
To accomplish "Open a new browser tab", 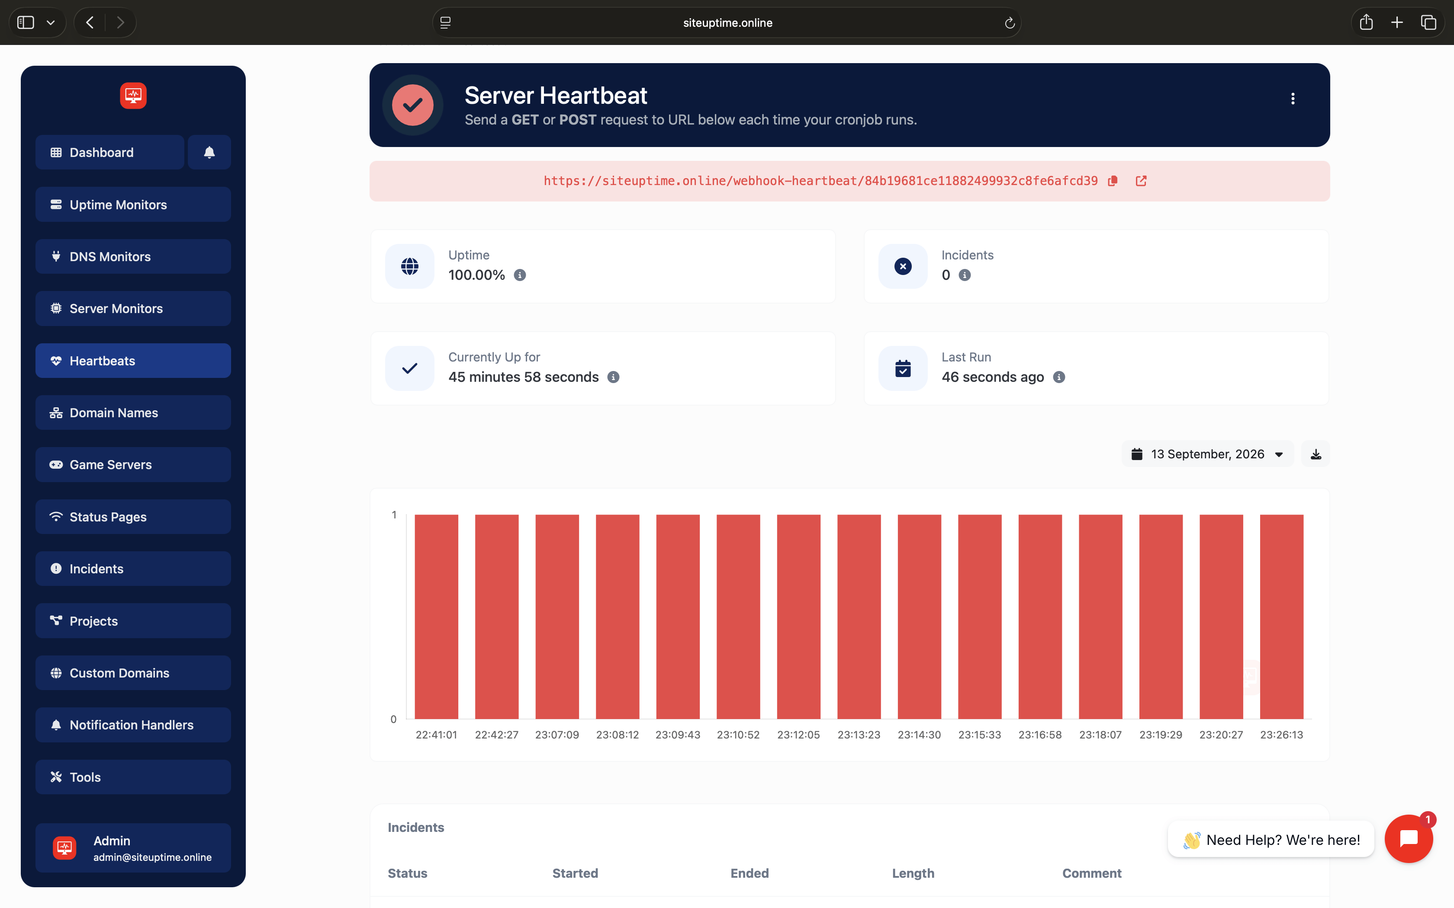I will [1397, 23].
